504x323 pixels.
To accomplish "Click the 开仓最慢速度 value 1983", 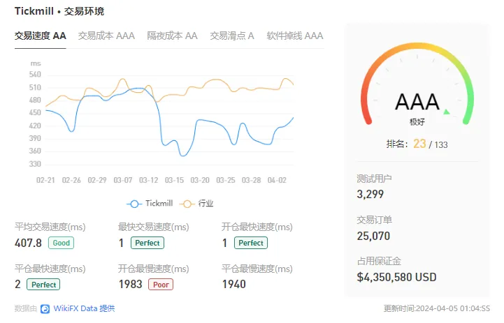I will 131,284.
